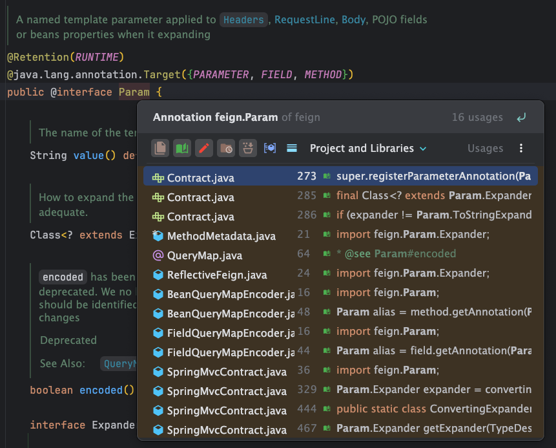The width and height of the screenshot is (556, 448).
Task: Toggle the green book read-access filter
Action: coord(182,148)
